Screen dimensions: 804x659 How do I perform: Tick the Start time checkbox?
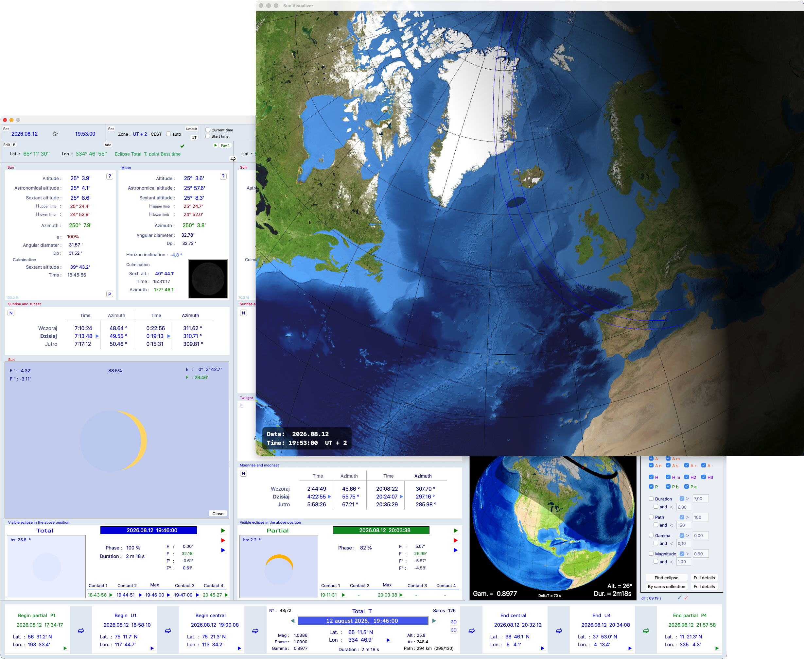click(208, 136)
